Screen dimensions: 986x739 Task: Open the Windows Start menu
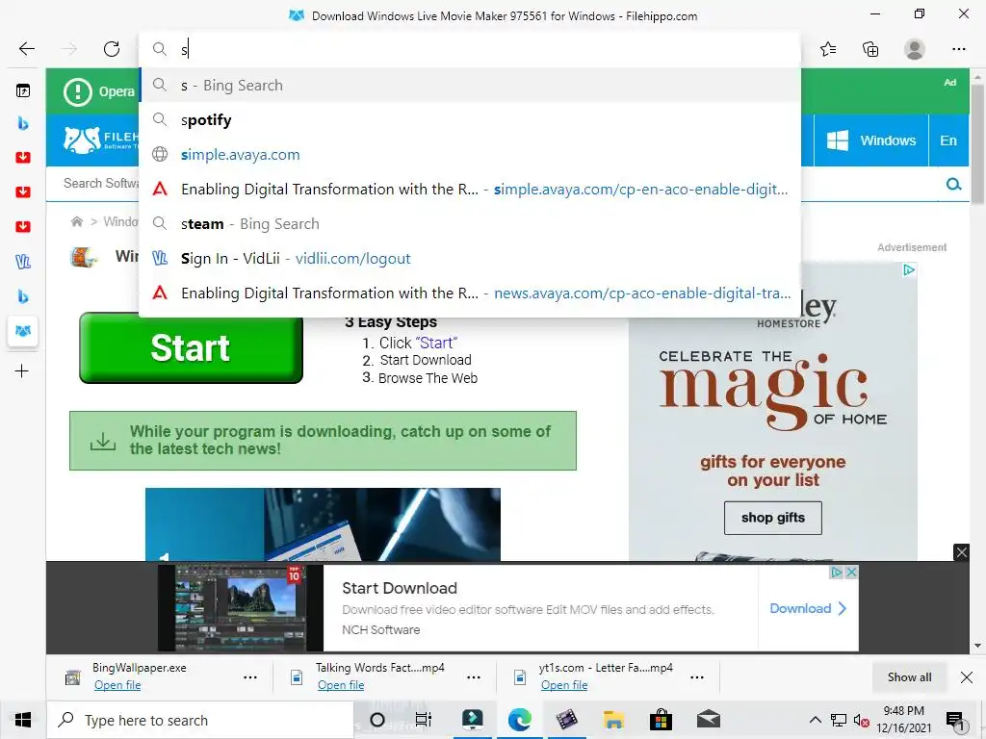pos(23,720)
